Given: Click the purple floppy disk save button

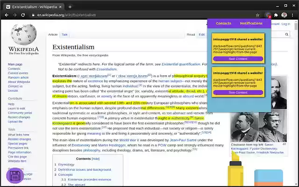Looking at the screenshot, I should tap(15, 176).
